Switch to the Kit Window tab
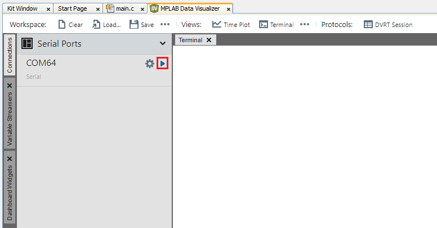 click(x=23, y=8)
